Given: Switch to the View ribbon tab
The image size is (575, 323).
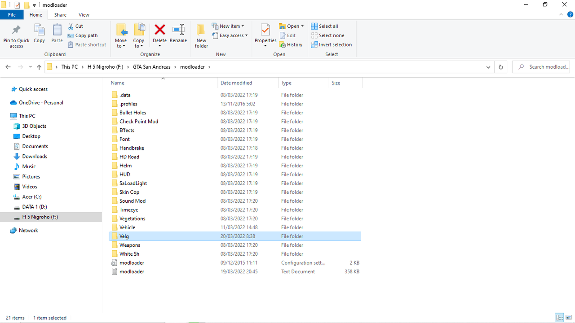Looking at the screenshot, I should tap(84, 15).
